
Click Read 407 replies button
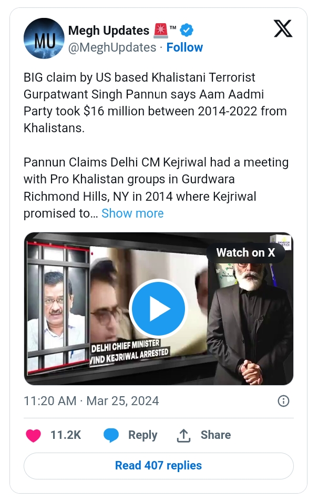click(159, 465)
